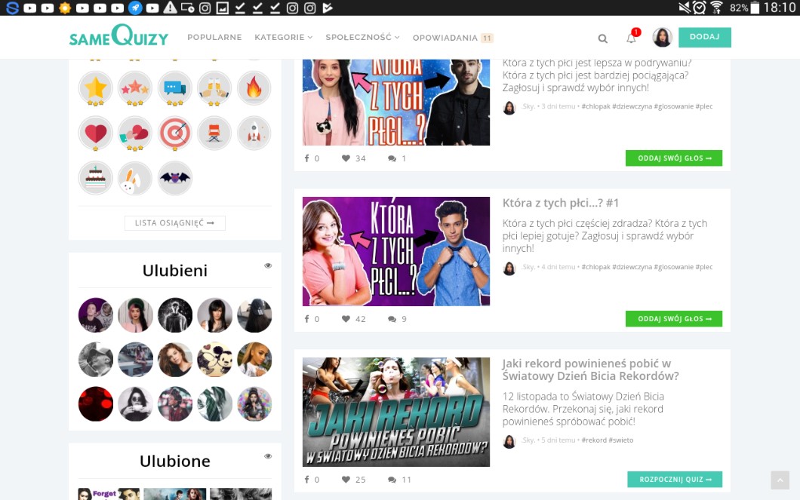Expand the Społeczność dropdown menu
800x500 pixels.
point(362,38)
